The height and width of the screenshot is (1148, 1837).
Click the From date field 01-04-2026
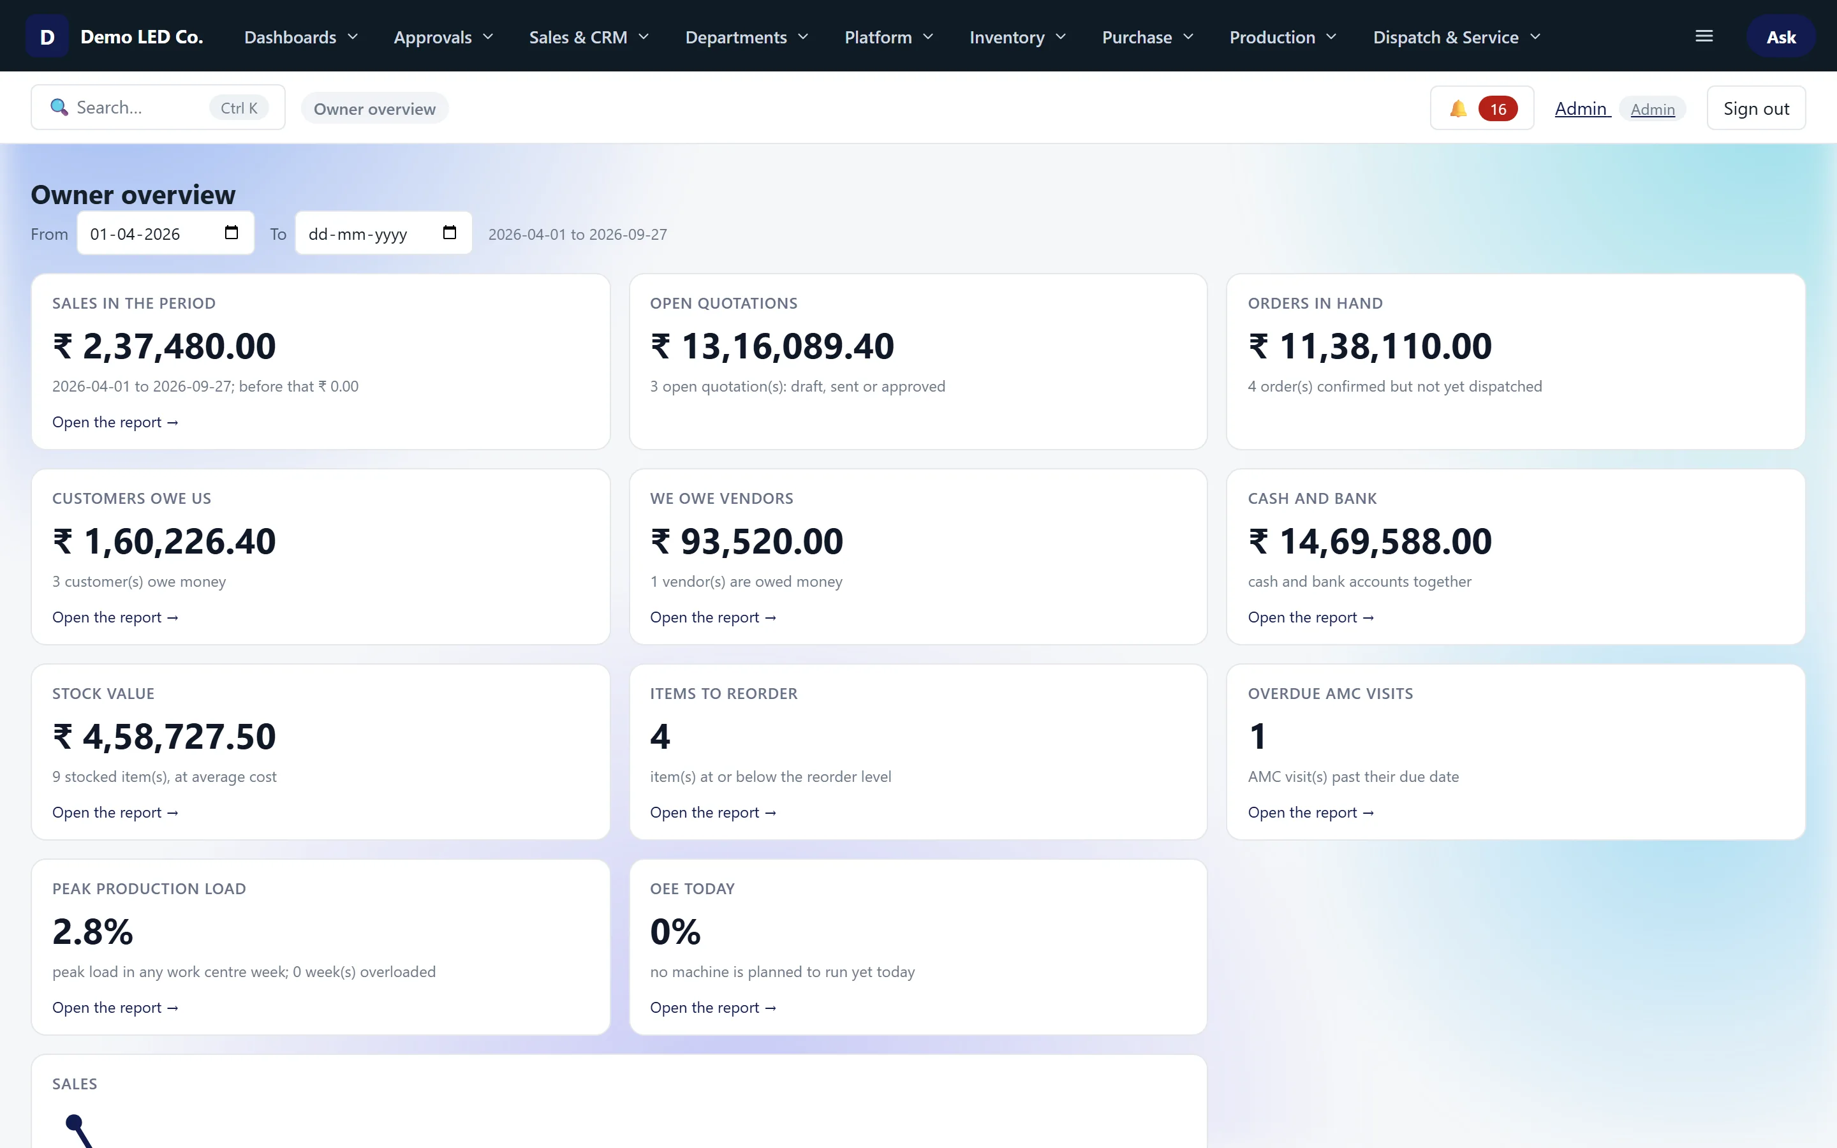(x=165, y=233)
